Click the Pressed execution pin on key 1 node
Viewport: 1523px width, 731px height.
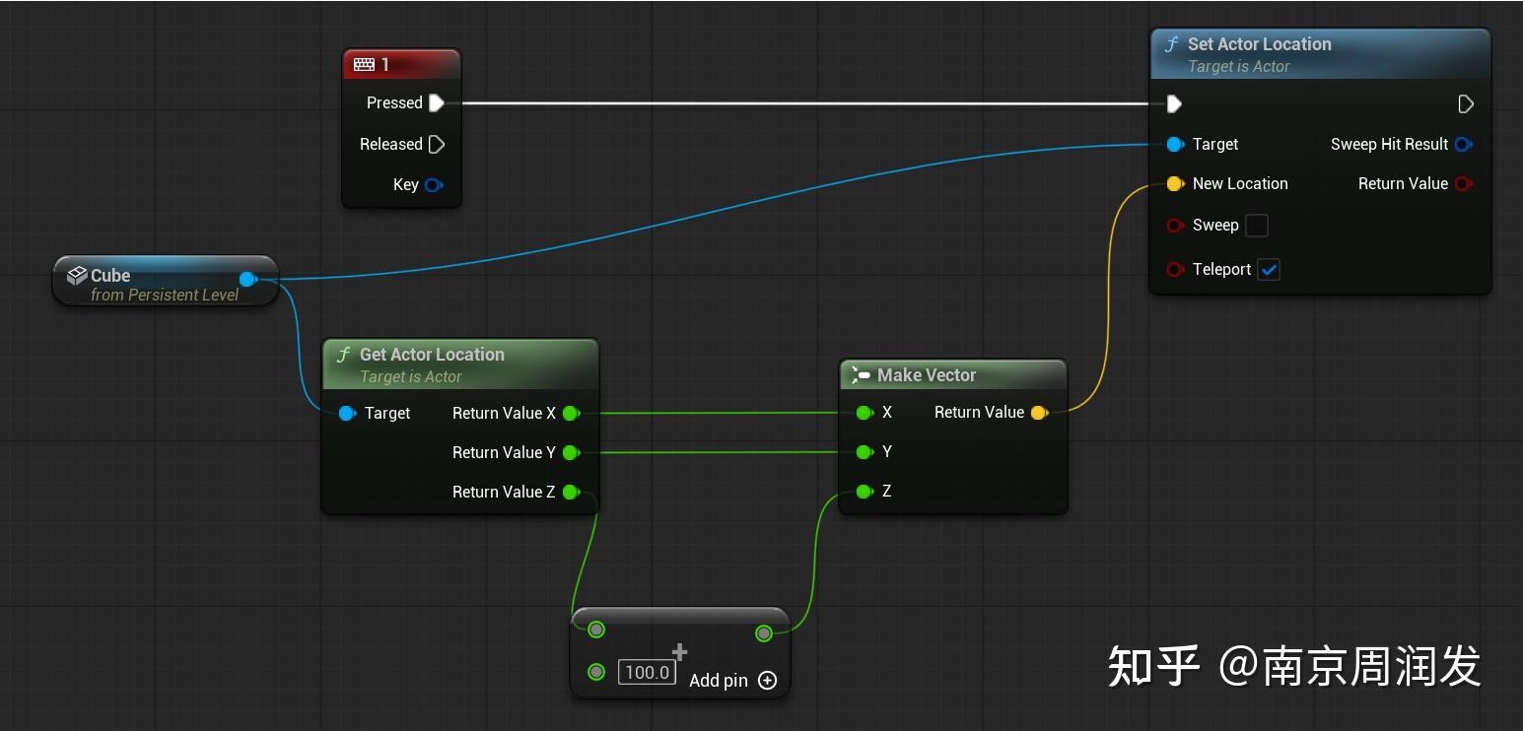point(437,102)
